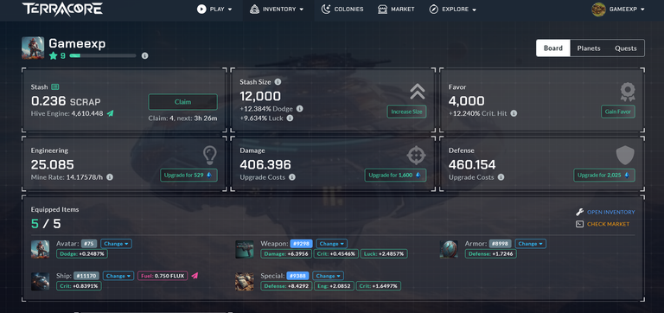Click the Fuel 0.750 FLUX badge

[x=163, y=276]
